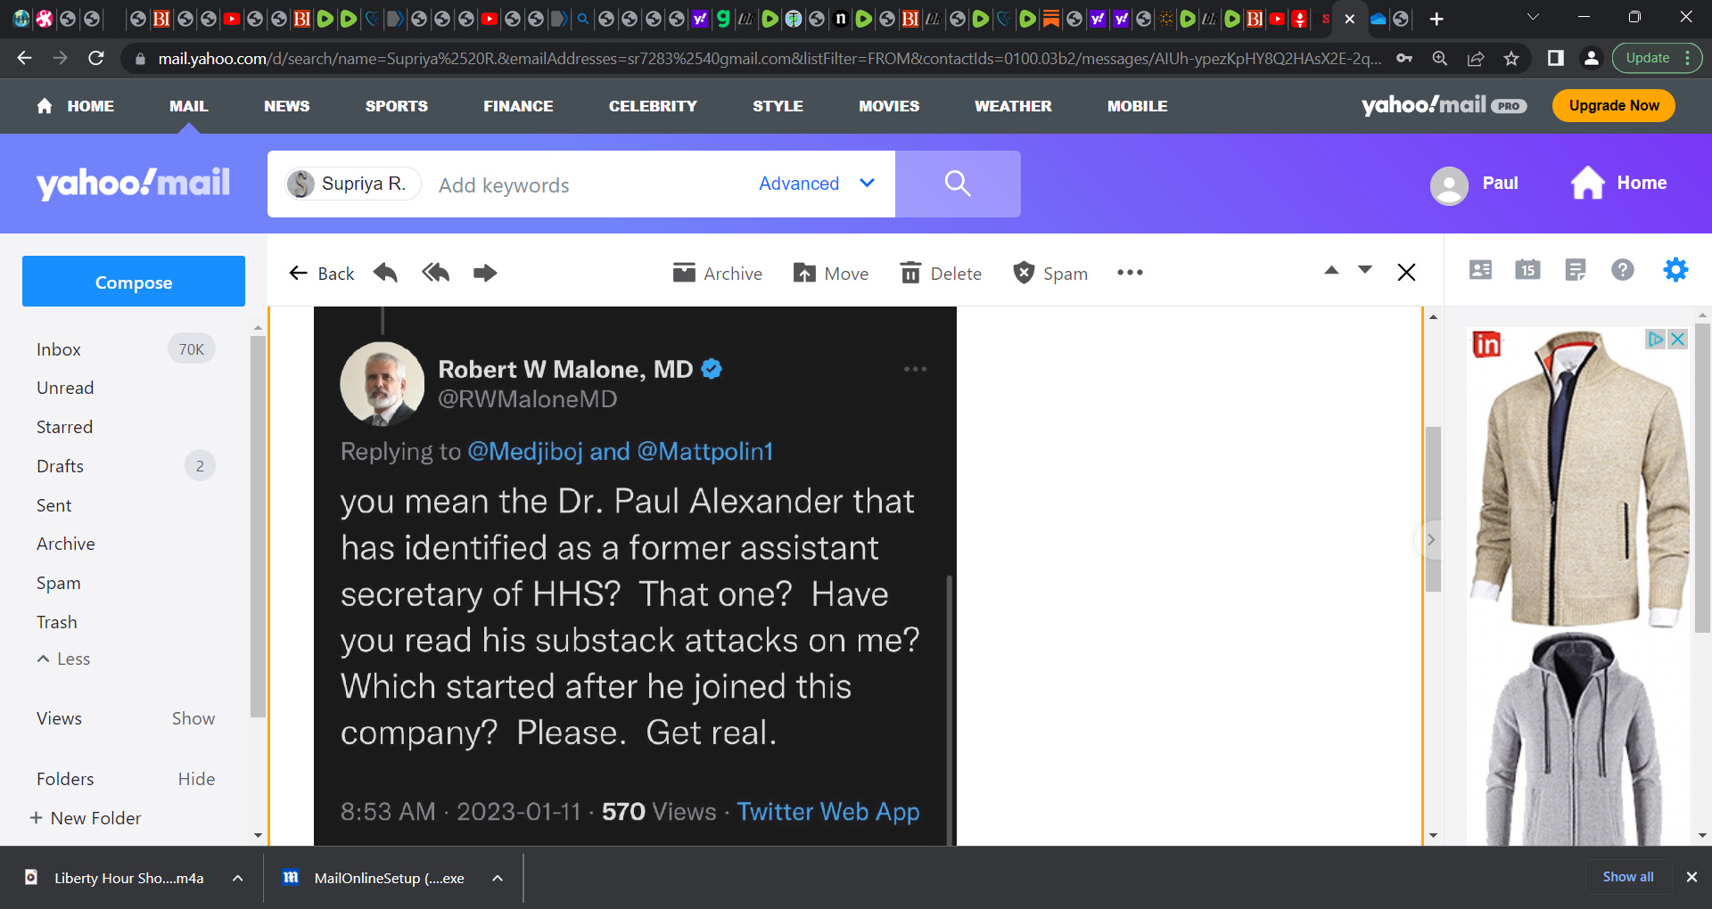
Task: Show the Views section
Action: click(x=193, y=718)
